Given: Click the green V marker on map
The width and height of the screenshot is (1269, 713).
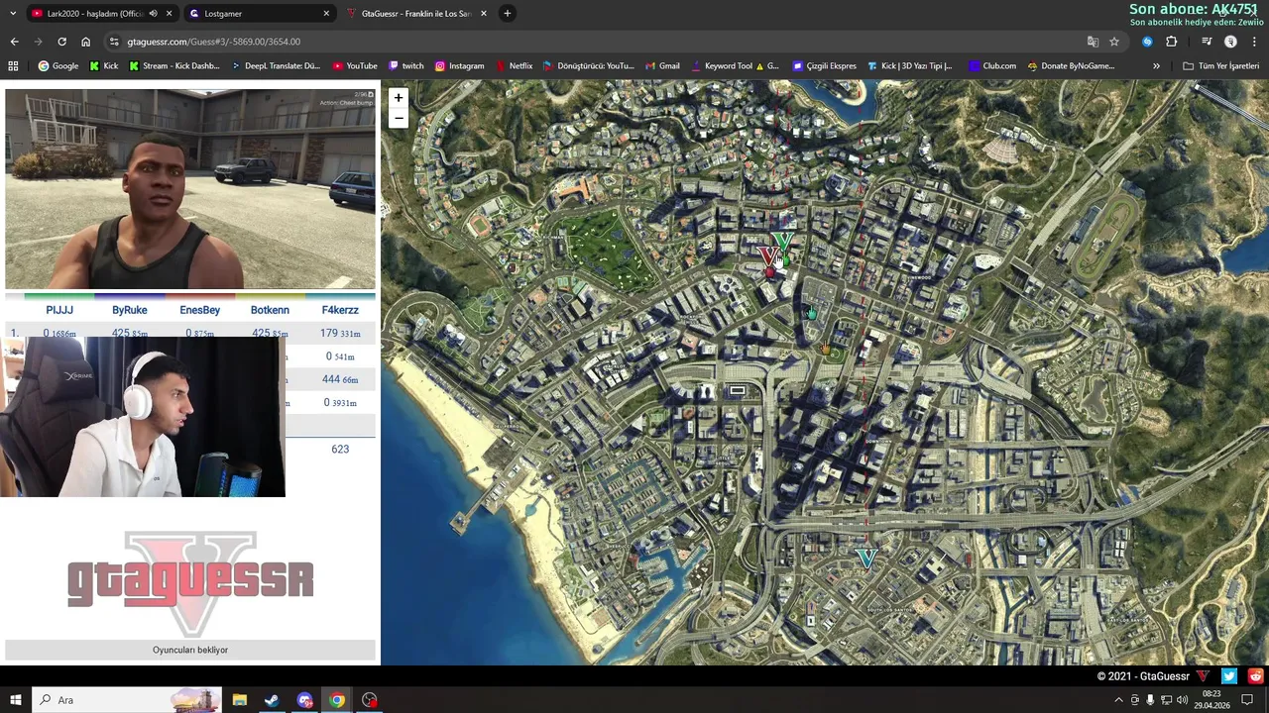Looking at the screenshot, I should pyautogui.click(x=783, y=241).
